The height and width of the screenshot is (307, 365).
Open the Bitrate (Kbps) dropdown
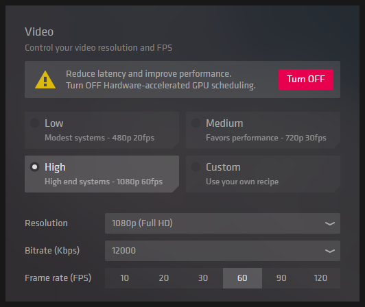[222, 251]
